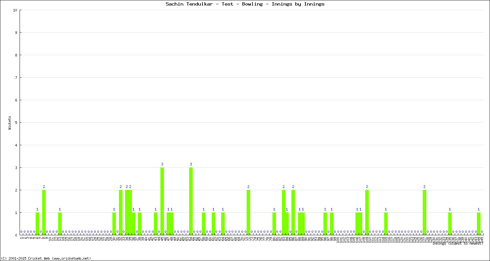This screenshot has height=261, width=490.
Task: Click the 2-wicket bar at innings 32
Action: 121,212
